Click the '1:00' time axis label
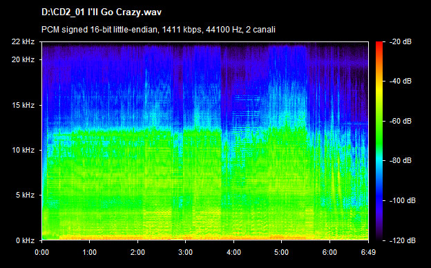 (x=89, y=252)
